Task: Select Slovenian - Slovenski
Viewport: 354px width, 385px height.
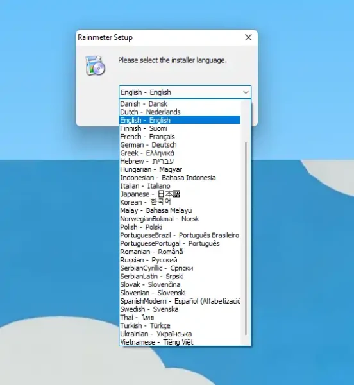Action: click(x=180, y=293)
